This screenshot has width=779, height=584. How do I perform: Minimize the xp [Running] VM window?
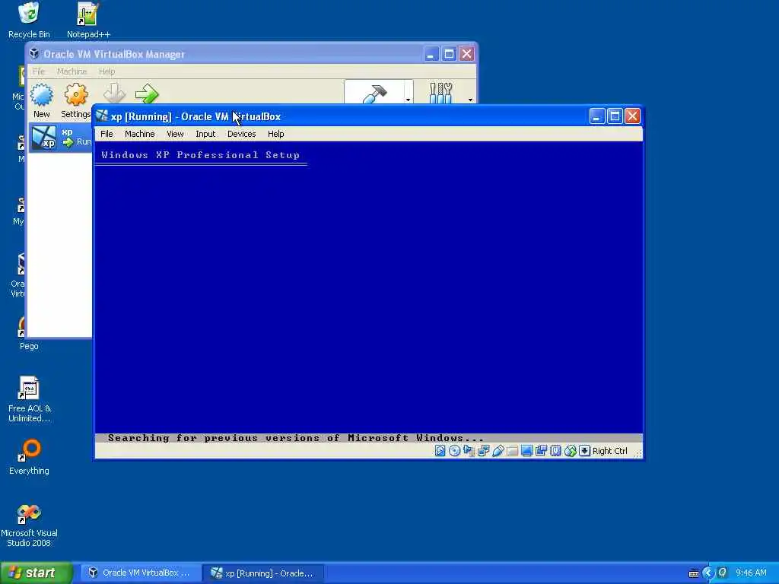[597, 116]
